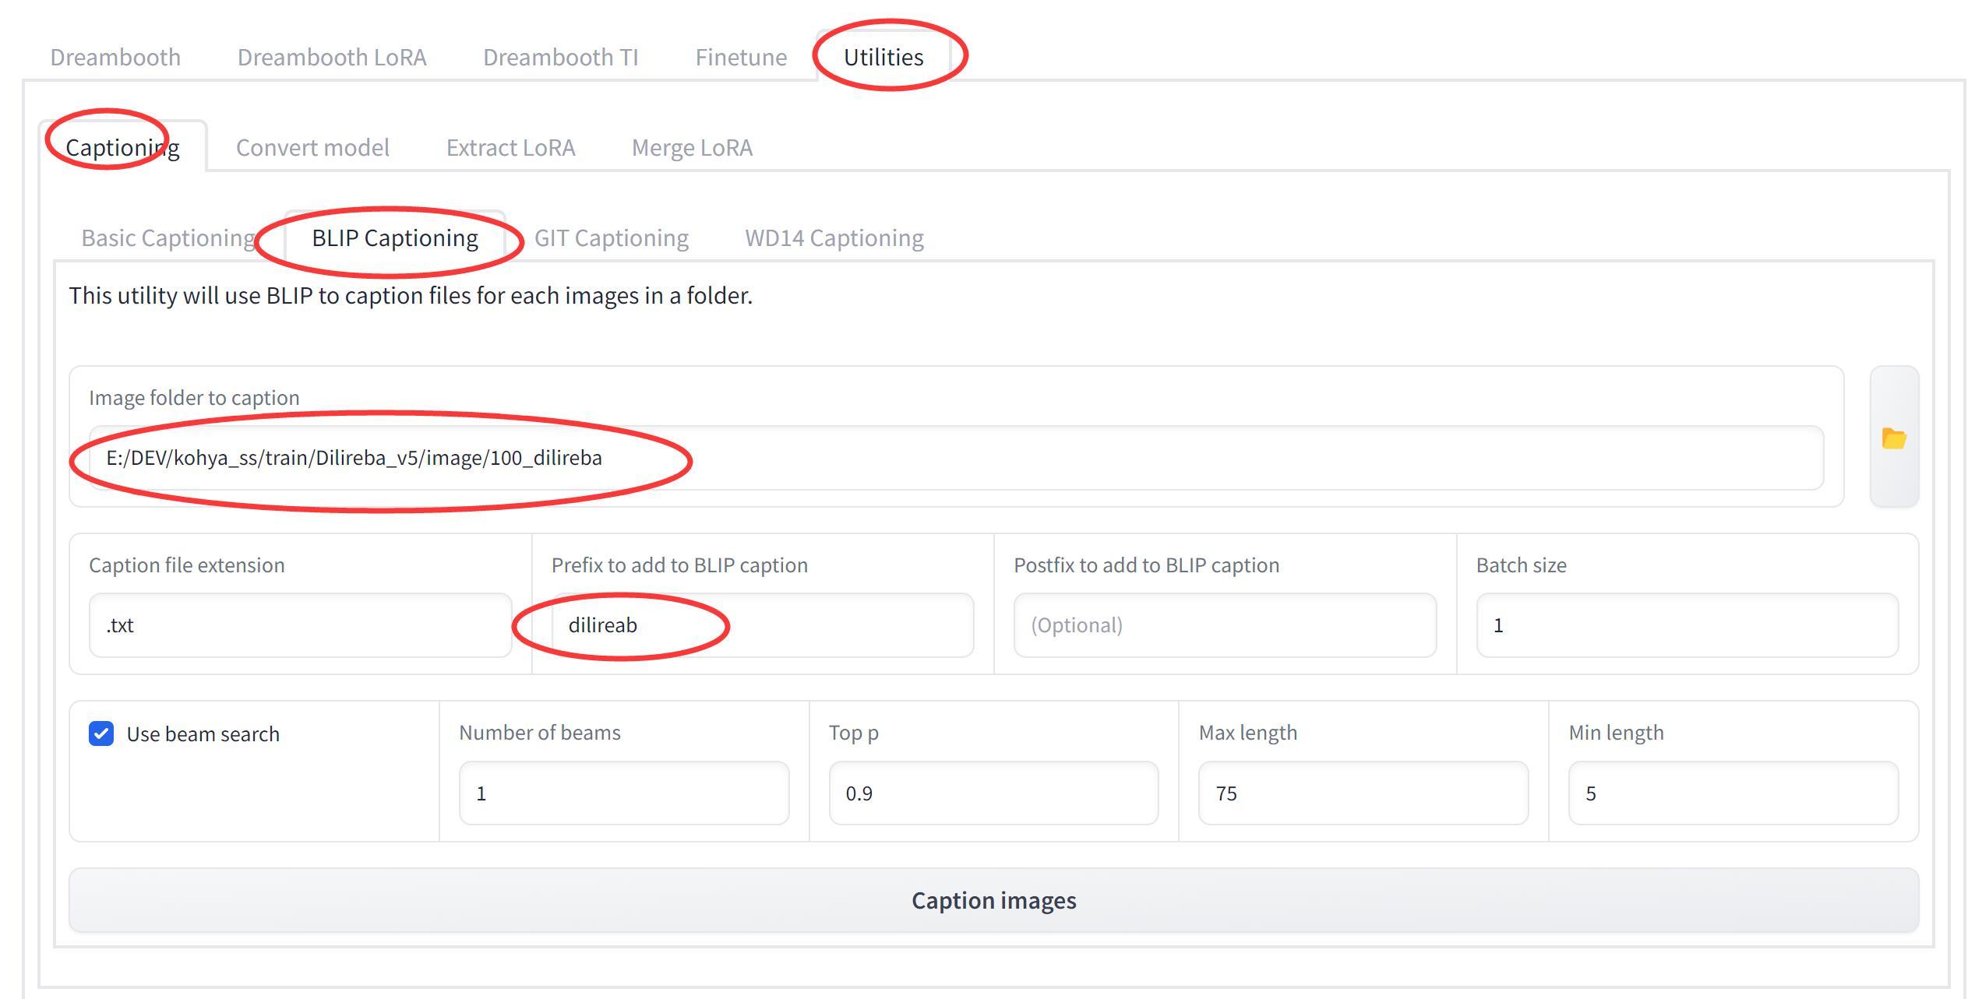Screen dimensions: 1975x999
Task: Open the Extract LoRA tab
Action: [510, 148]
